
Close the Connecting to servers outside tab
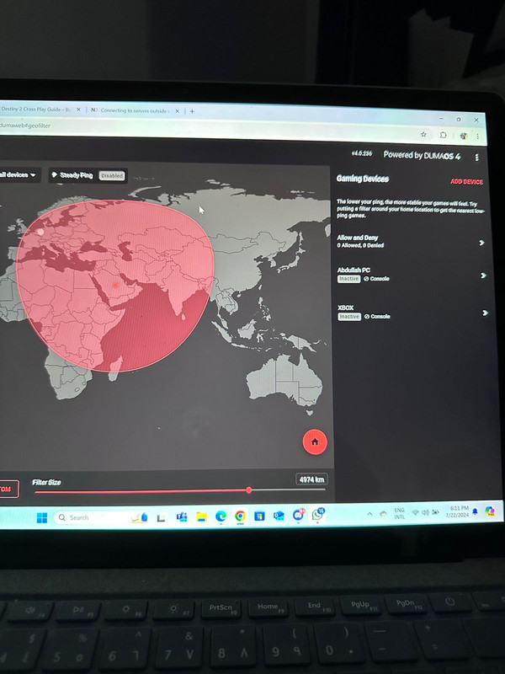coord(177,111)
